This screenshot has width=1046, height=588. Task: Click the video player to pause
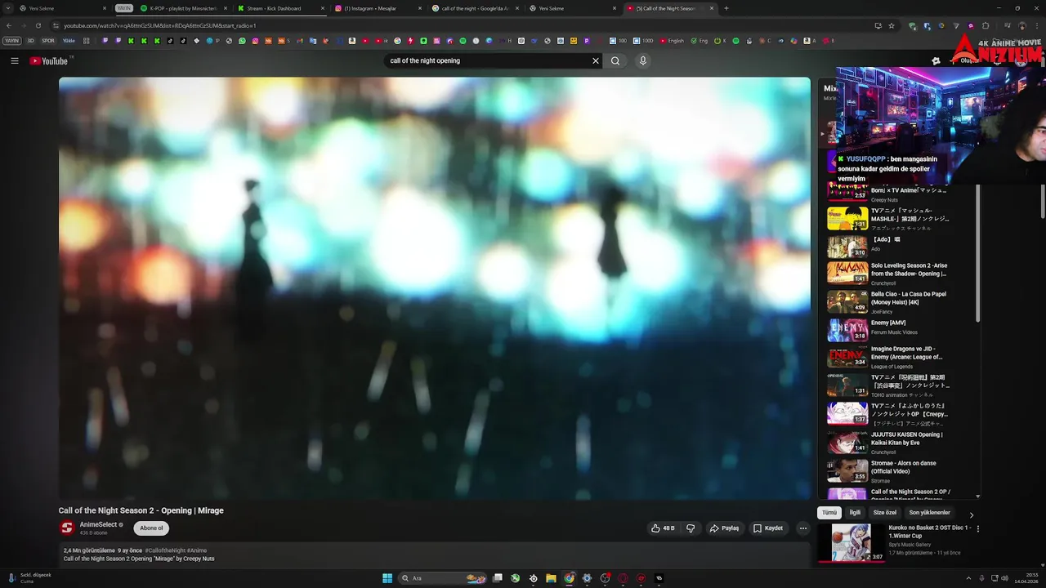tap(434, 287)
